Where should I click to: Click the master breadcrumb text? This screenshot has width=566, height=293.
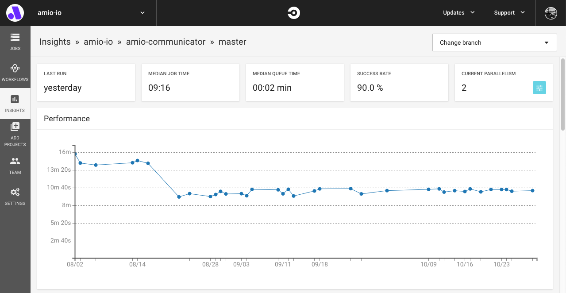coord(232,42)
